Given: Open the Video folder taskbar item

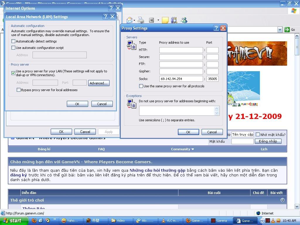Looking at the screenshot, I should pos(120,221).
